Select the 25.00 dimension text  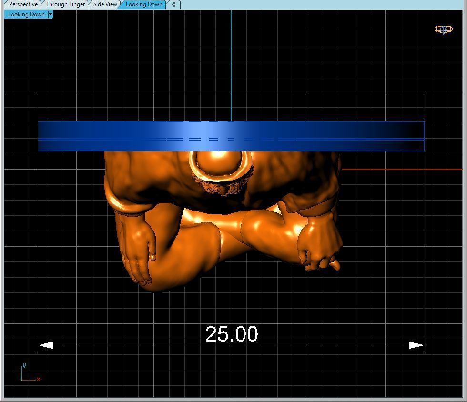click(x=232, y=334)
